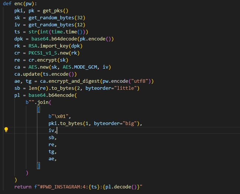Screen dimensions: 240x194
Task: Click 'RSA' class name in rk line
Action: [x=33, y=46]
